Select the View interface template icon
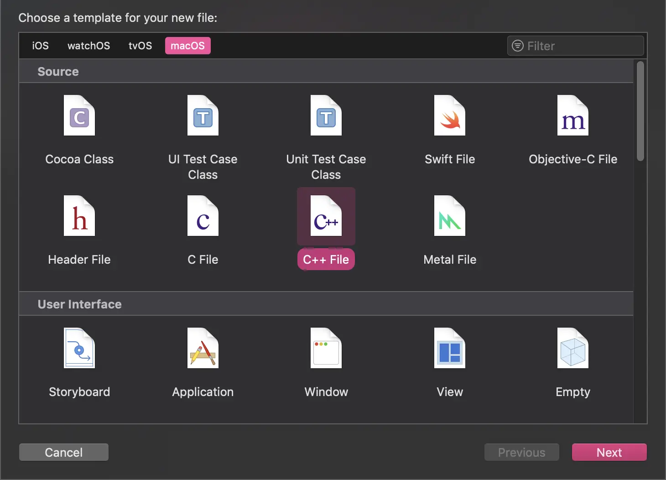This screenshot has width=666, height=480. point(450,348)
